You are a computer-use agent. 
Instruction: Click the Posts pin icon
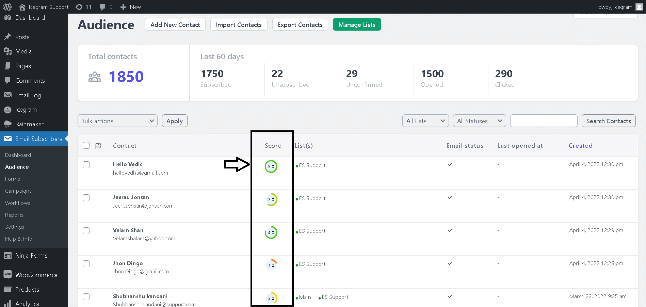pyautogui.click(x=7, y=37)
